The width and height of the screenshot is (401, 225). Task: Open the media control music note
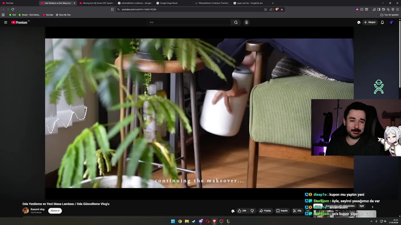[x=374, y=9]
